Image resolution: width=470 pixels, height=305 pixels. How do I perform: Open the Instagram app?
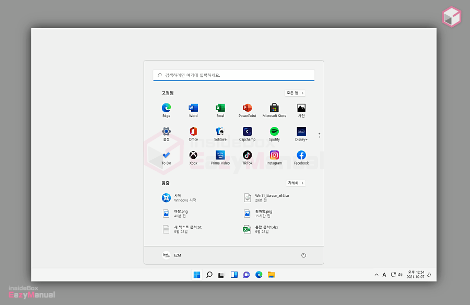pos(274,158)
